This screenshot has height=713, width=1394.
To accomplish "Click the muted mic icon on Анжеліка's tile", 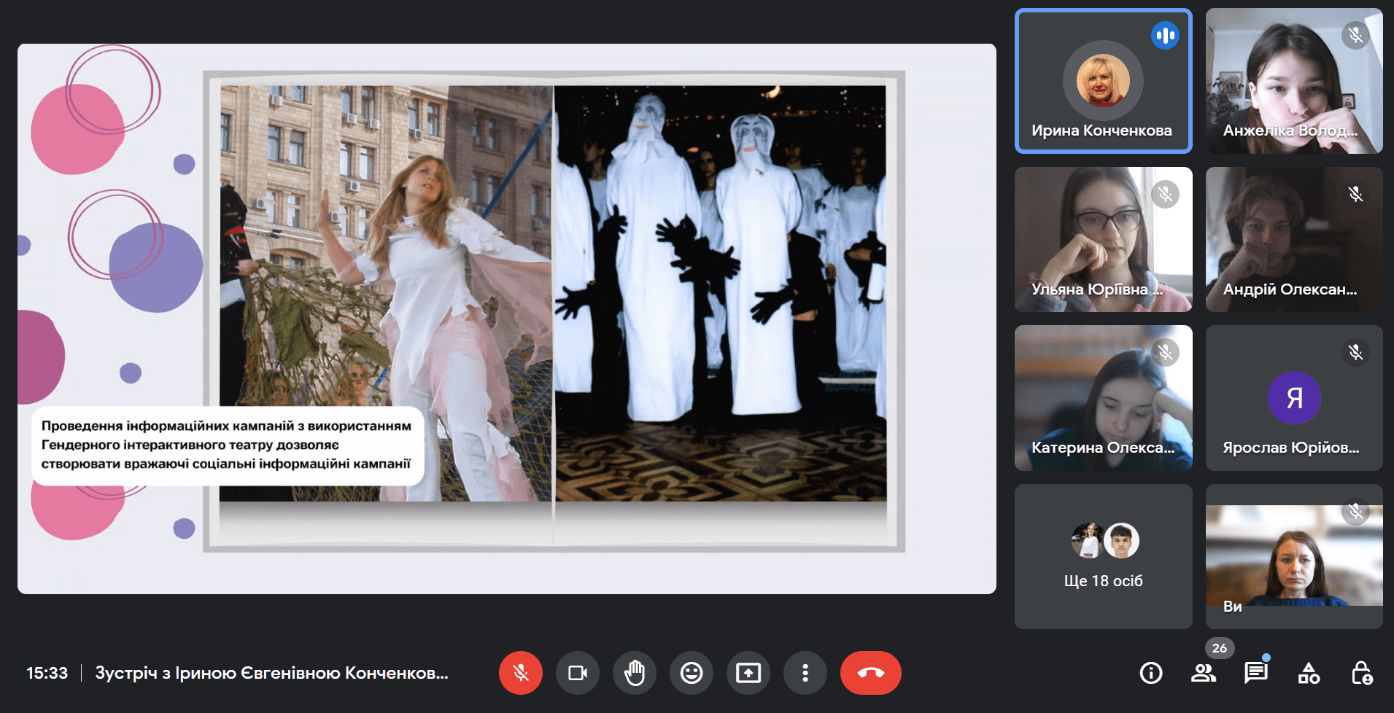I will [1355, 35].
